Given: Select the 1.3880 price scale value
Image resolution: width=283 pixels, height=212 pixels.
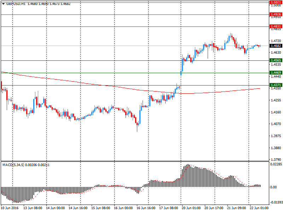Looking at the screenshot, I should pos(276,148).
